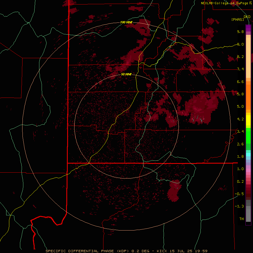Click the -1.3 value on color scale
This screenshot has height=253, width=253.
[x=240, y=206]
